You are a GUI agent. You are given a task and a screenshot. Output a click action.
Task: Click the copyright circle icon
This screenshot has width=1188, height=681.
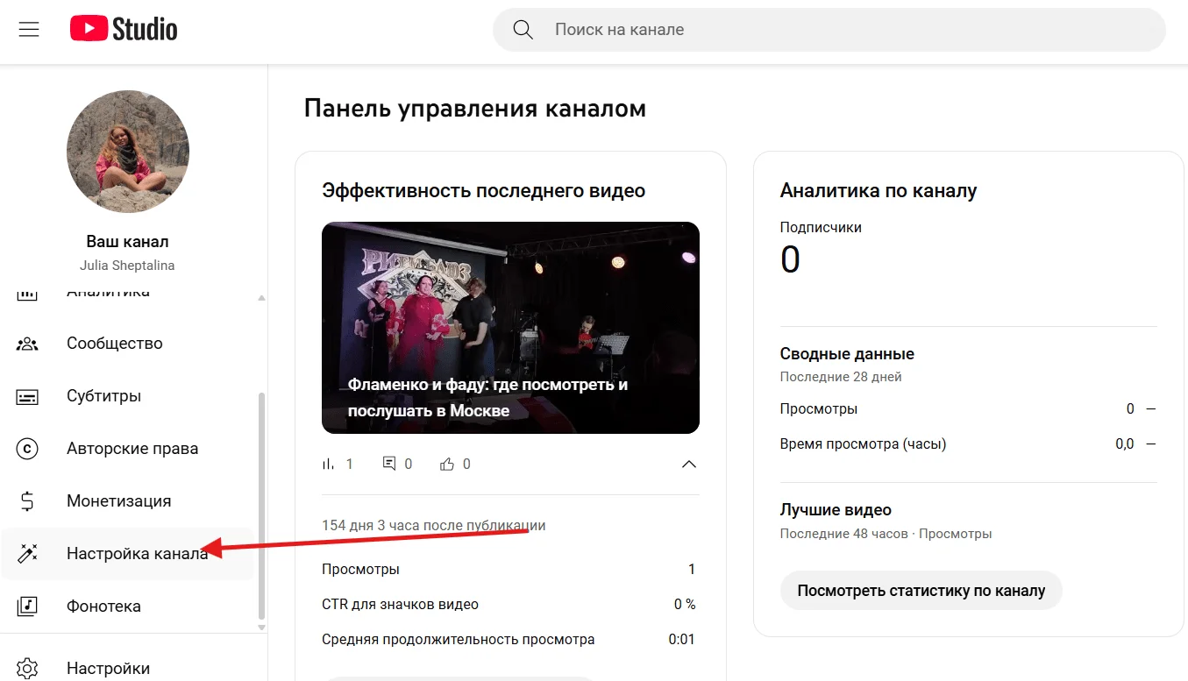[27, 449]
